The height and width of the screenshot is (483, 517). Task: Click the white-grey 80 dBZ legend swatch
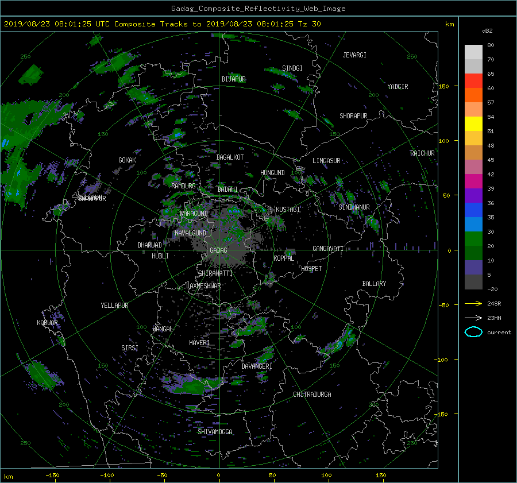pyautogui.click(x=473, y=52)
